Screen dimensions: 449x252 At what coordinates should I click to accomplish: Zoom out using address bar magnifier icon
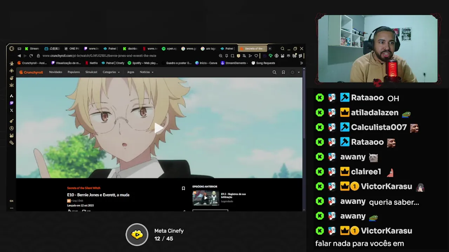(x=221, y=56)
